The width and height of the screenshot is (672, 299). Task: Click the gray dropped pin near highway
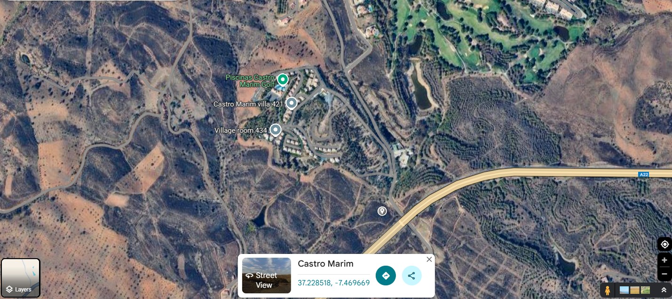click(x=382, y=211)
